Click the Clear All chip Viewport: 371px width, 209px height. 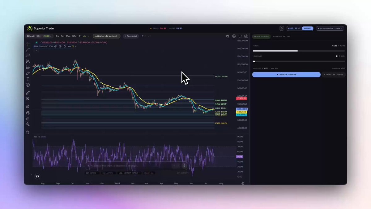pyautogui.click(x=149, y=173)
